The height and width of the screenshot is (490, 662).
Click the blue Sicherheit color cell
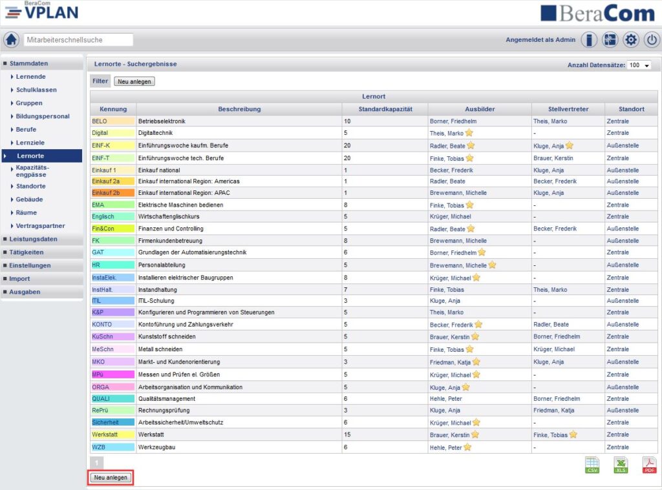(112, 422)
